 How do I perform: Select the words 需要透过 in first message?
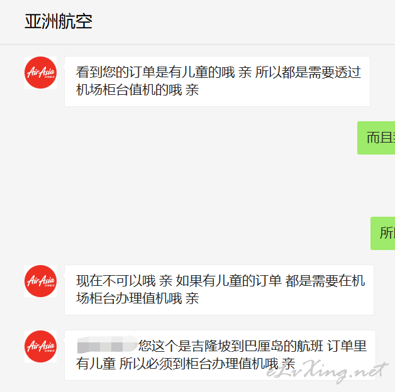335,72
